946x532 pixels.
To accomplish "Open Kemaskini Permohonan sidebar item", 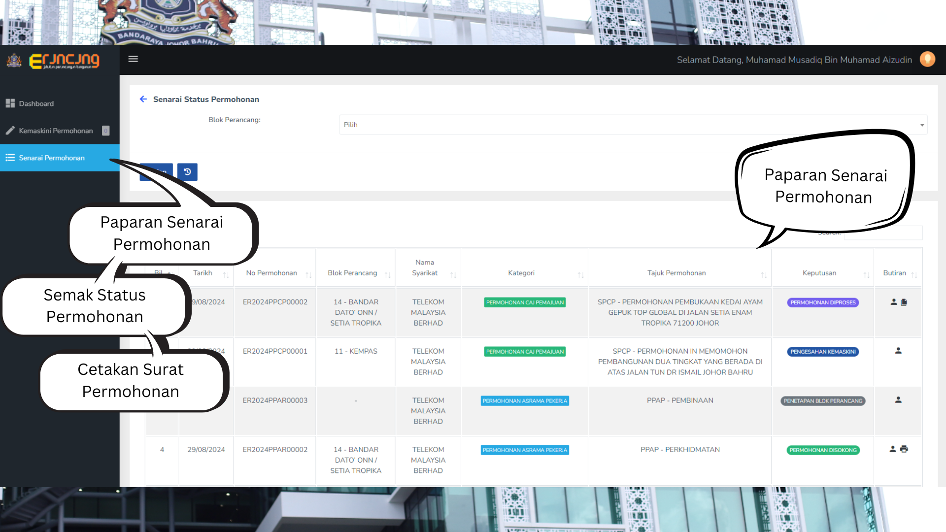I will [56, 131].
